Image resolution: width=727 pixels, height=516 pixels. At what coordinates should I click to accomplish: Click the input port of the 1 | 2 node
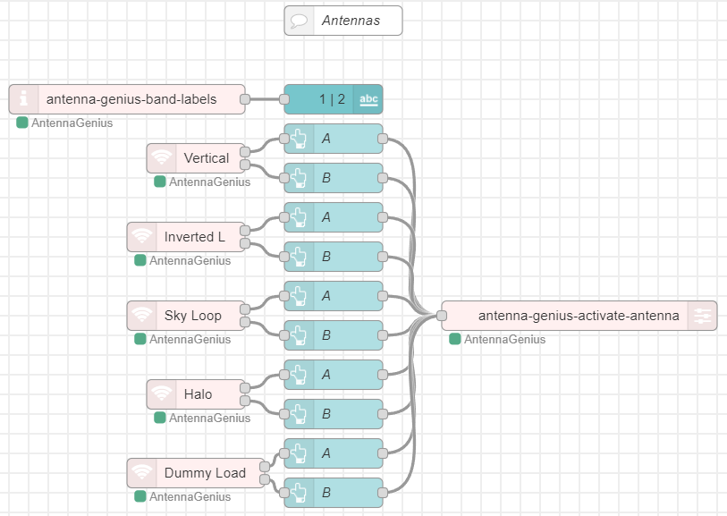point(284,99)
